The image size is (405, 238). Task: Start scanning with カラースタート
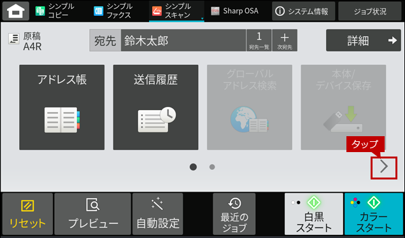click(x=374, y=214)
